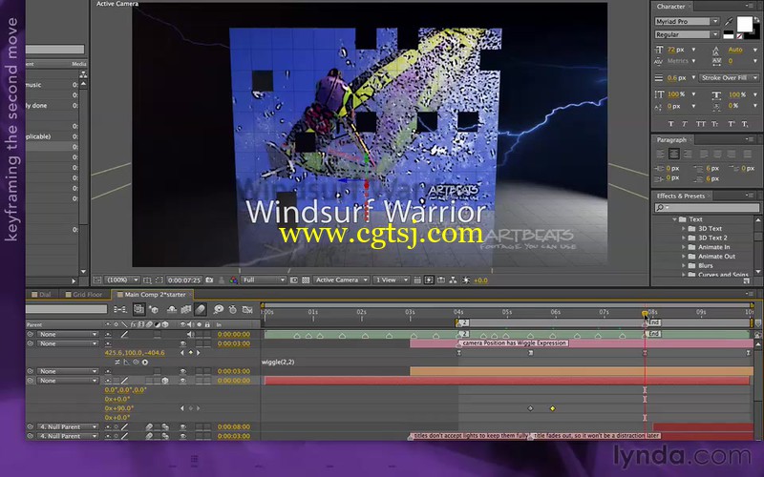This screenshot has width=764, height=477.
Task: Hide the layer with 0:00:08:00 in-point
Action: point(183,426)
